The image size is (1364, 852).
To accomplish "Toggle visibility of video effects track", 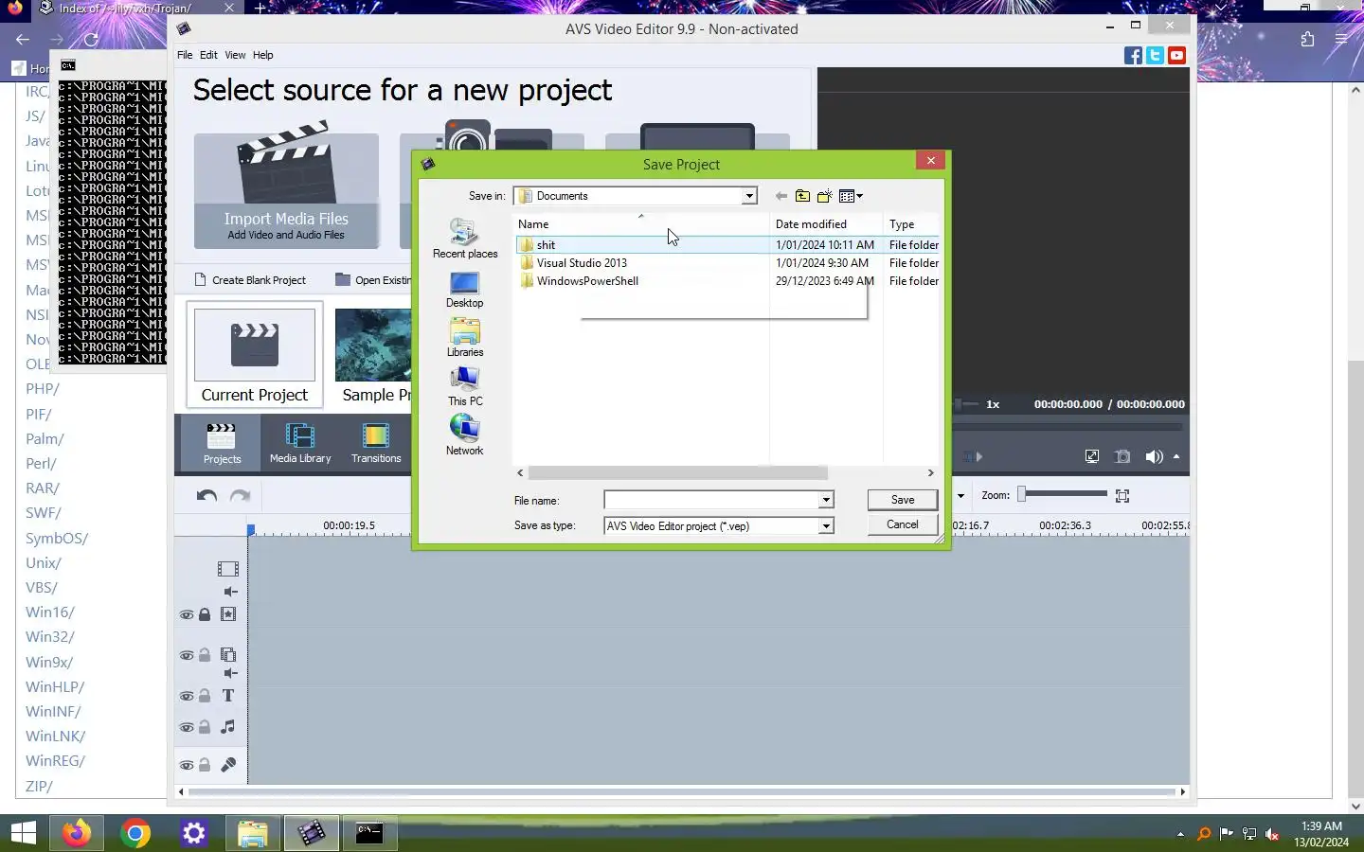I will point(187,615).
